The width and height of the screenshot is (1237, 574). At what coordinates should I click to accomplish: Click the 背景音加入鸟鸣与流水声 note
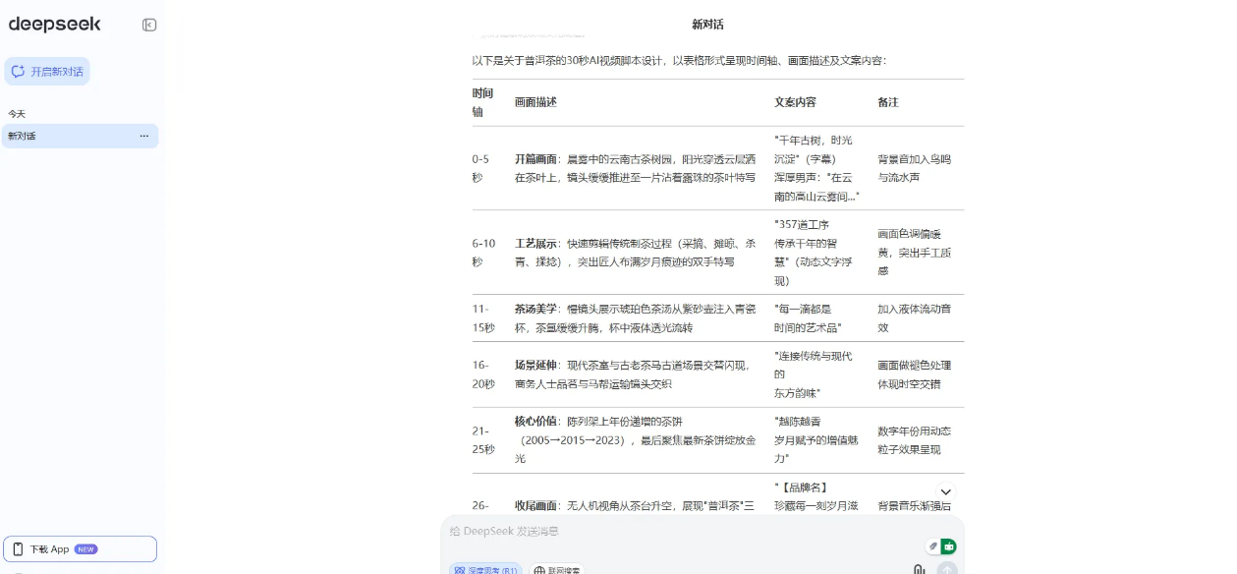(915, 168)
